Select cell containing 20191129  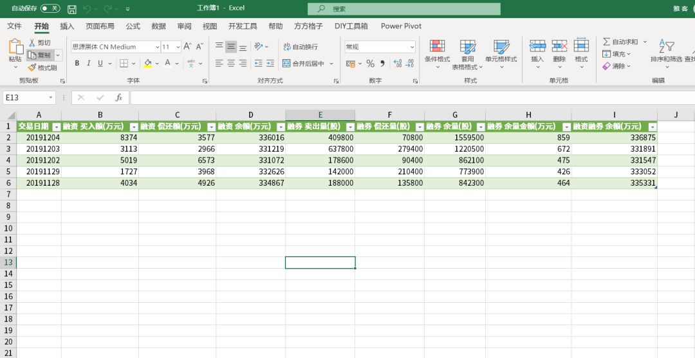(39, 172)
